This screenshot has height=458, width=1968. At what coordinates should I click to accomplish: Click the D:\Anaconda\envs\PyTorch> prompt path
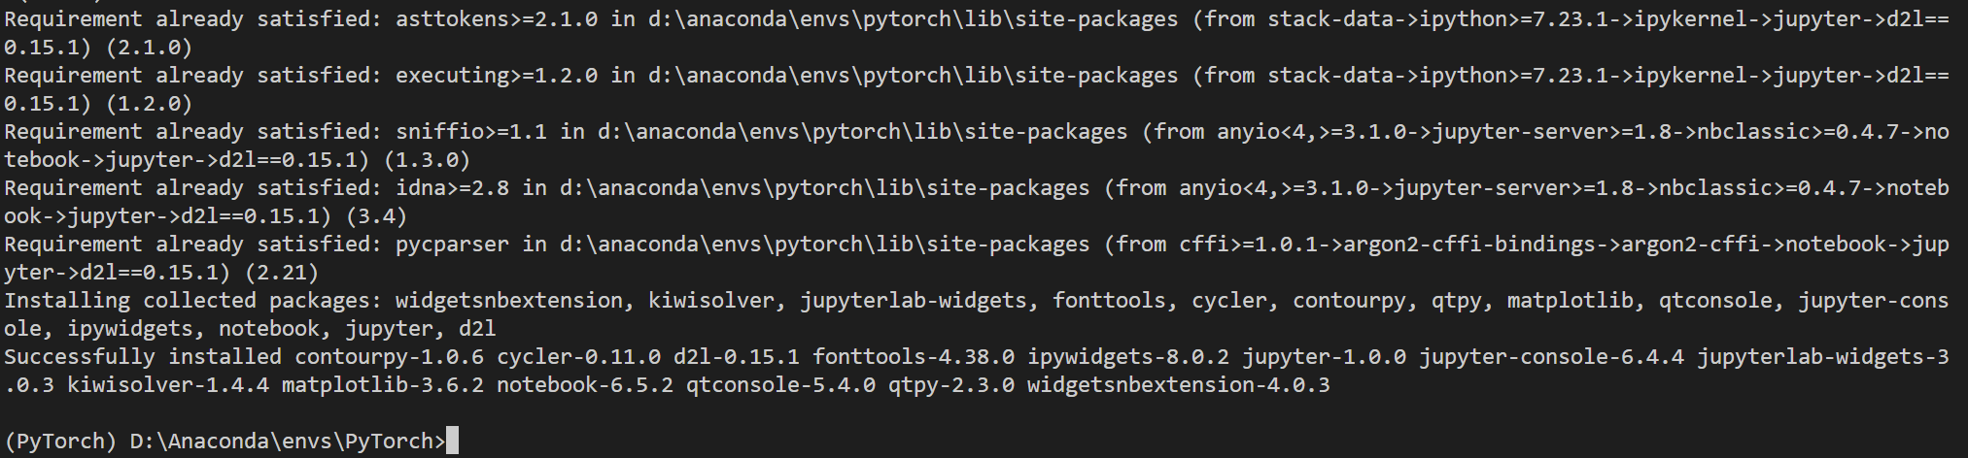(288, 442)
